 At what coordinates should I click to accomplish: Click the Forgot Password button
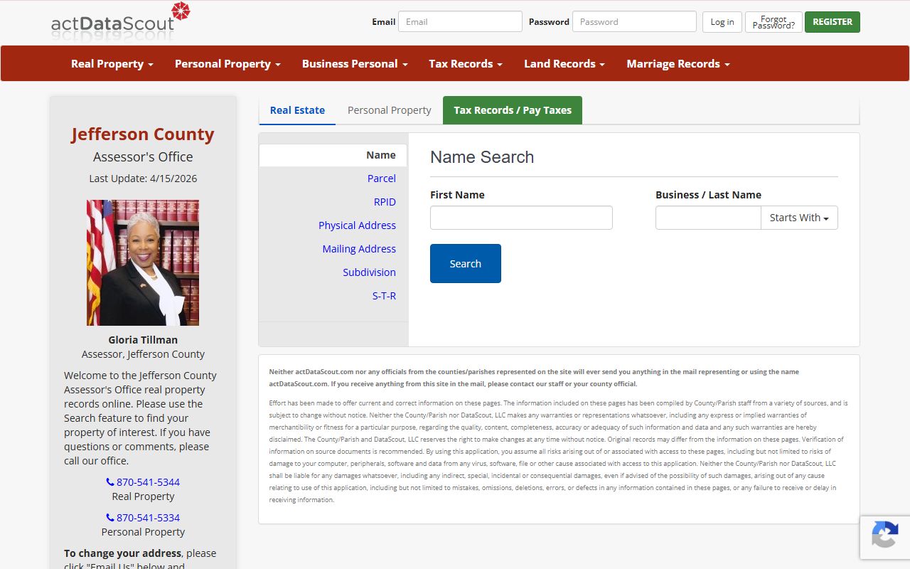pos(773,22)
